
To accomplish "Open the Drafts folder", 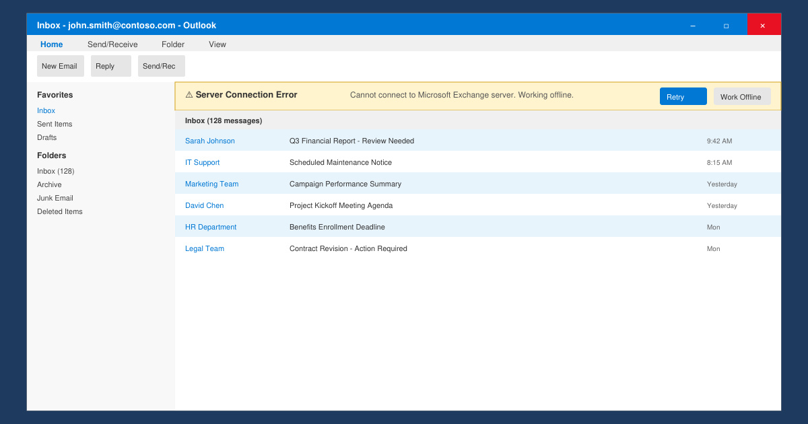I will (x=47, y=137).
